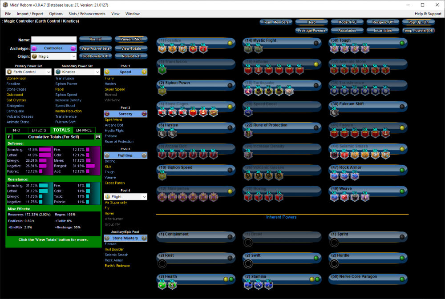Click the first enhancement icon under Health
The image size is (445, 299).
(x=162, y=285)
